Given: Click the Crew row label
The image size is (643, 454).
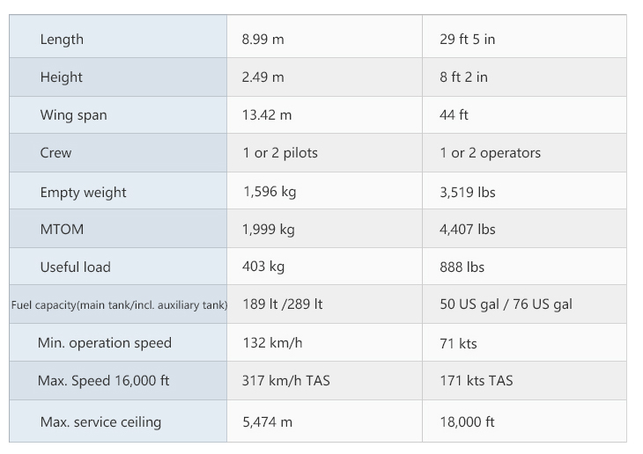Looking at the screenshot, I should 56,153.
